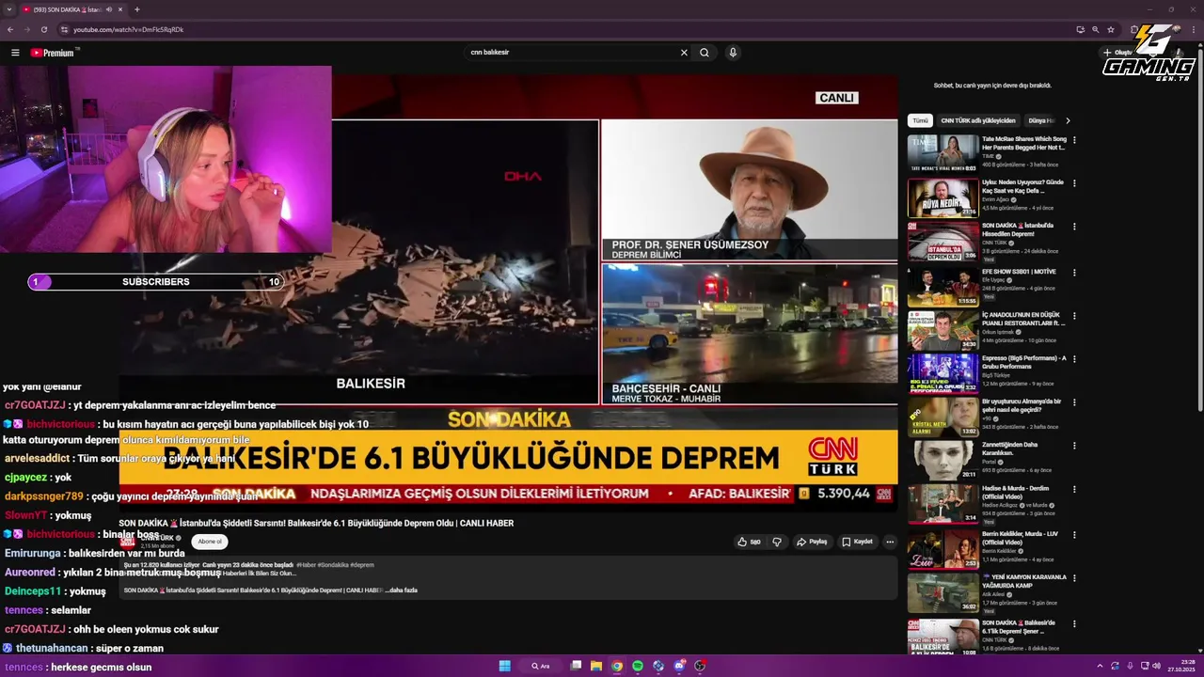The width and height of the screenshot is (1204, 677).
Task: Select the Tümü filter chip
Action: 920,120
